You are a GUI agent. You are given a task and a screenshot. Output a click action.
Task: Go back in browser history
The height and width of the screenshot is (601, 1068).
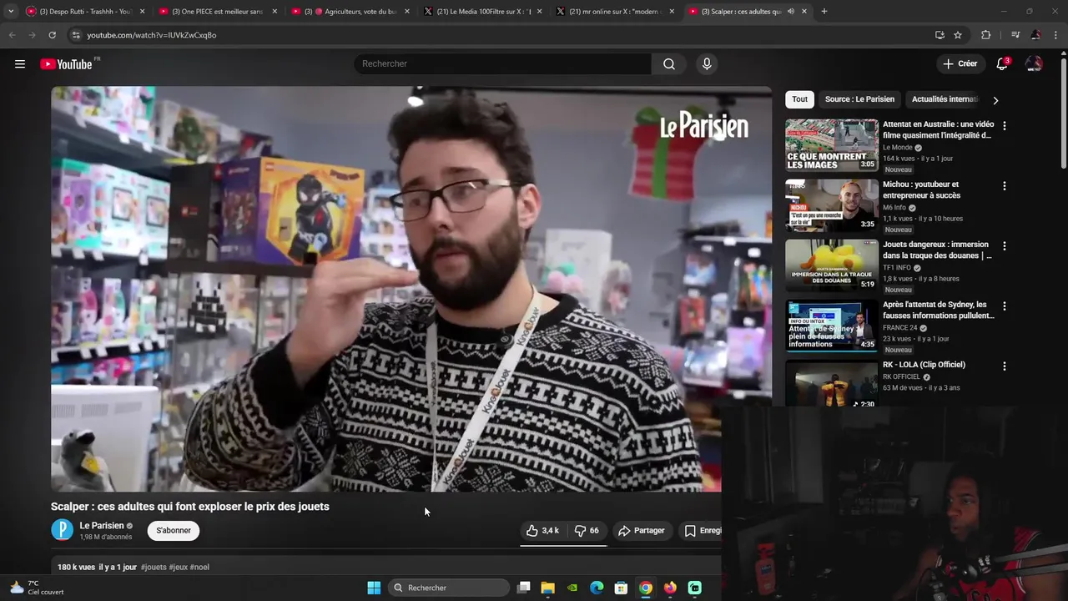click(12, 35)
